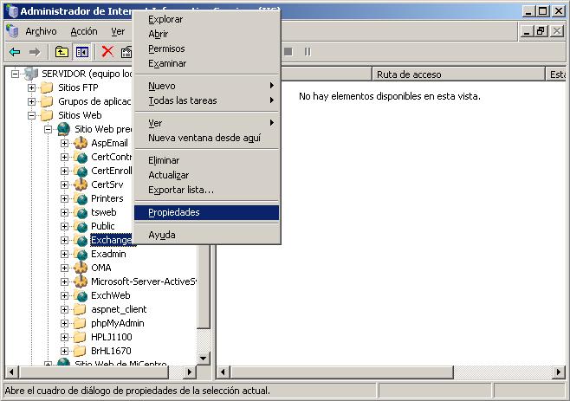Viewport: 570px width, 401px height.
Task: Click the SERVIDOR computer icon in tree
Action: (x=31, y=74)
